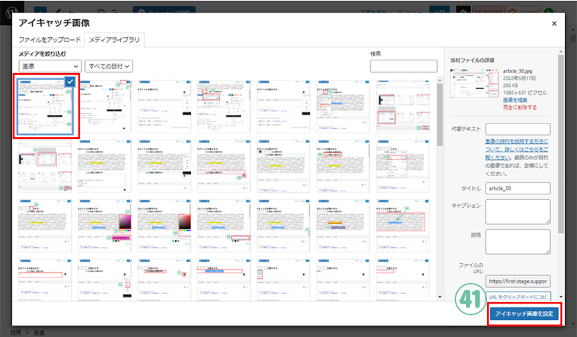The height and width of the screenshot is (337, 577).
Task: Click the scroll-down arrow of the details panel
Action: [x=560, y=297]
